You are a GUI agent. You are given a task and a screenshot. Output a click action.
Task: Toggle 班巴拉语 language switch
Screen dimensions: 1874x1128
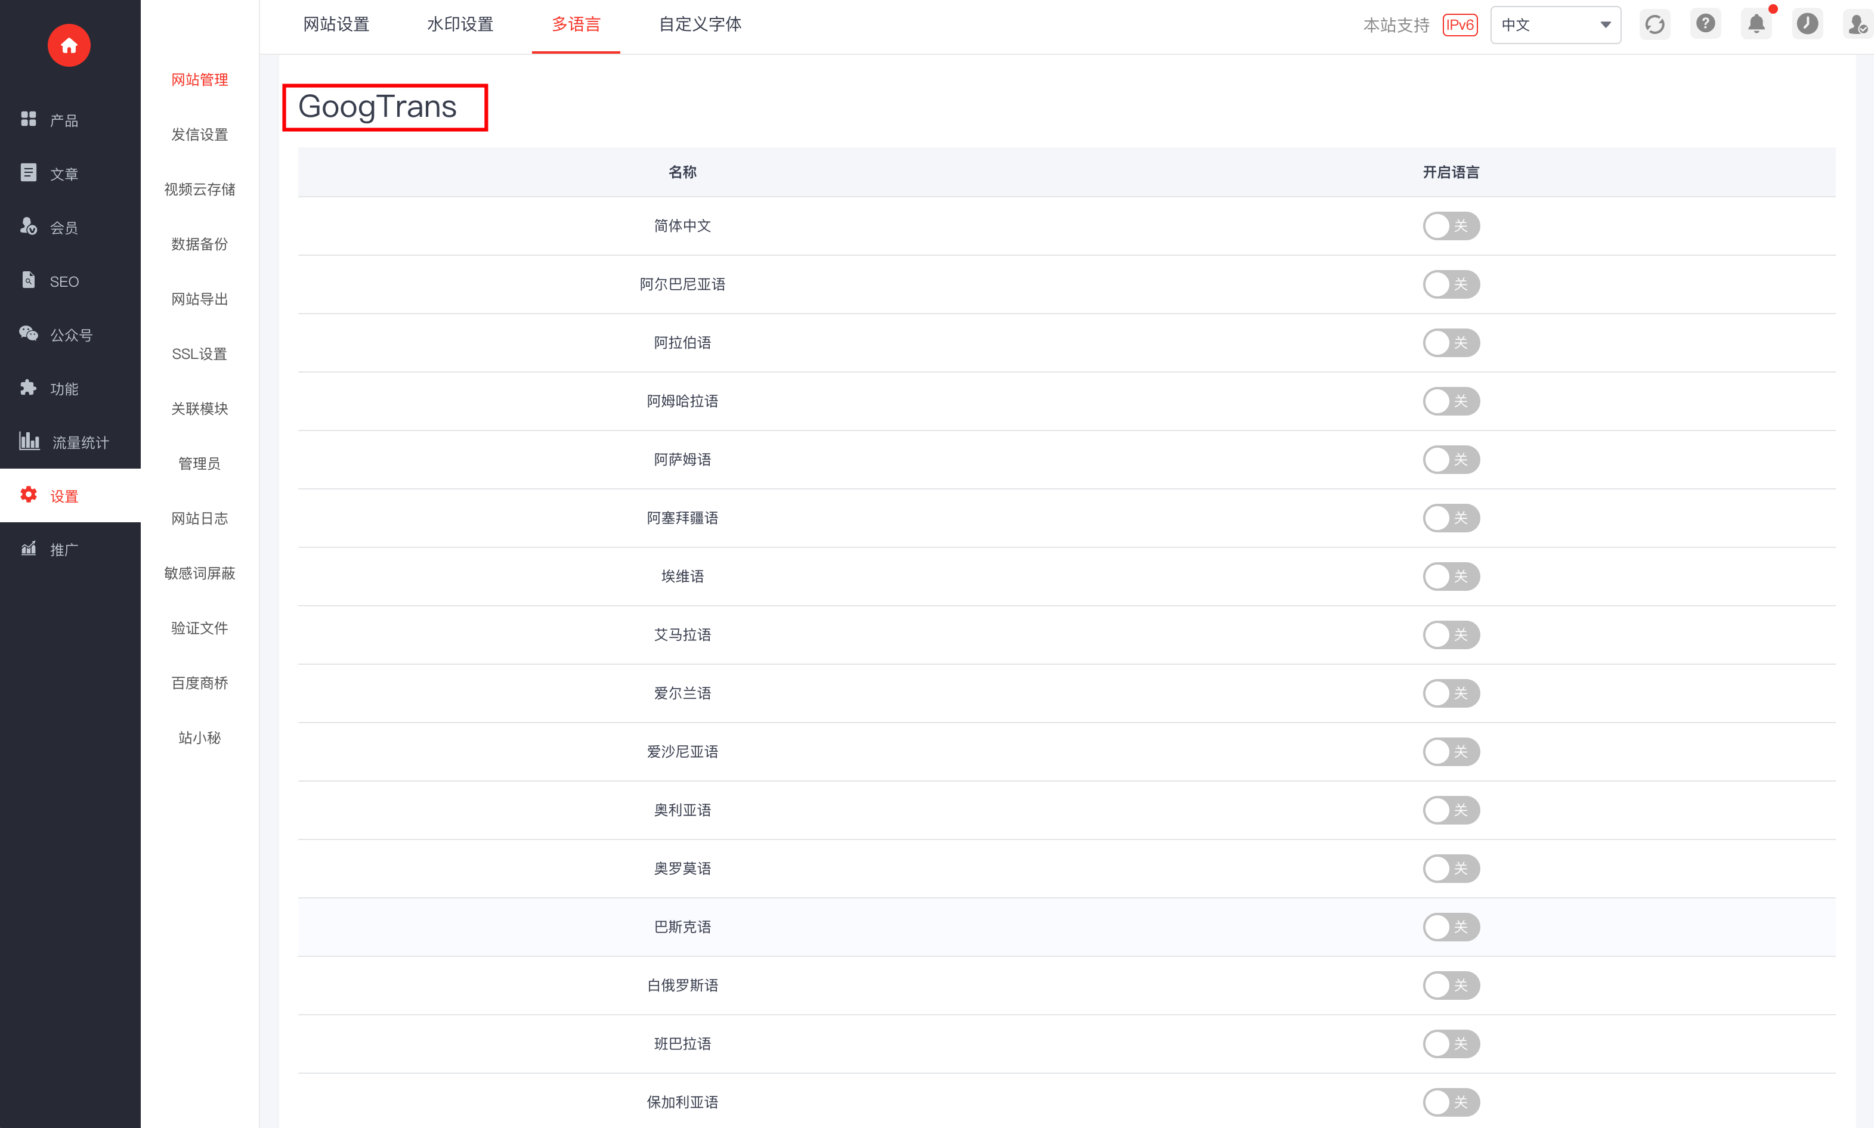pos(1451,1043)
